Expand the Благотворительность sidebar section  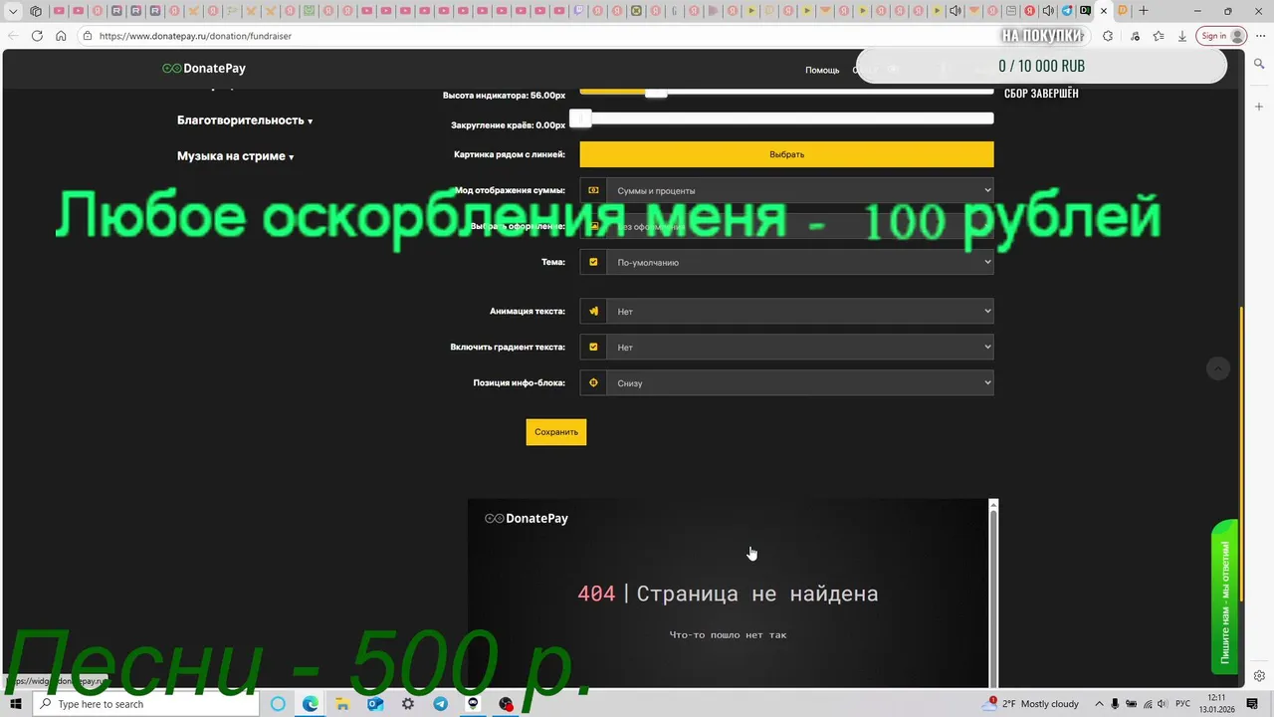click(245, 120)
